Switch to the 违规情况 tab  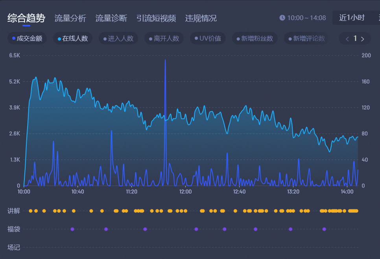pyautogui.click(x=201, y=18)
